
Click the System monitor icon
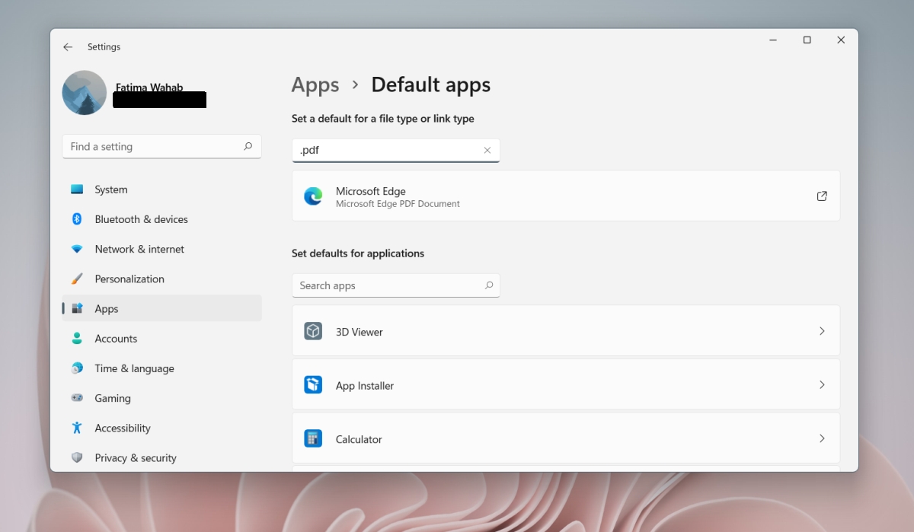pyautogui.click(x=77, y=190)
